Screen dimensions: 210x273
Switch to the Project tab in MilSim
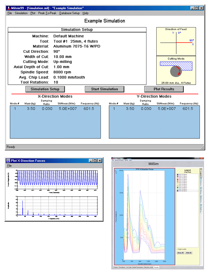[116, 267]
